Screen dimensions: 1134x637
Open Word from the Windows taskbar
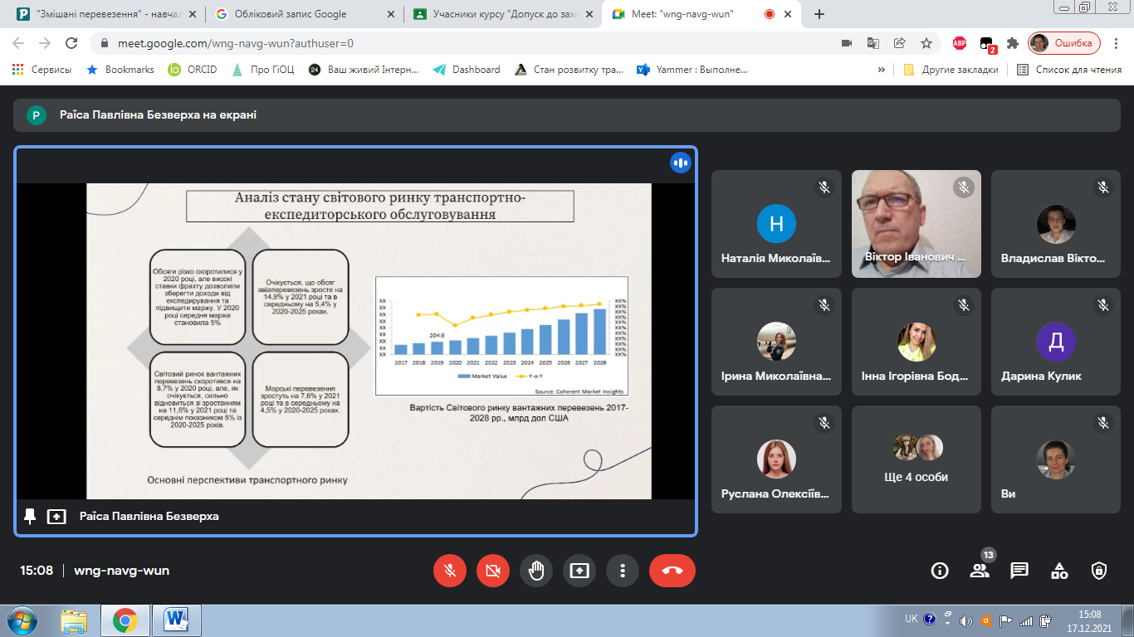click(177, 620)
